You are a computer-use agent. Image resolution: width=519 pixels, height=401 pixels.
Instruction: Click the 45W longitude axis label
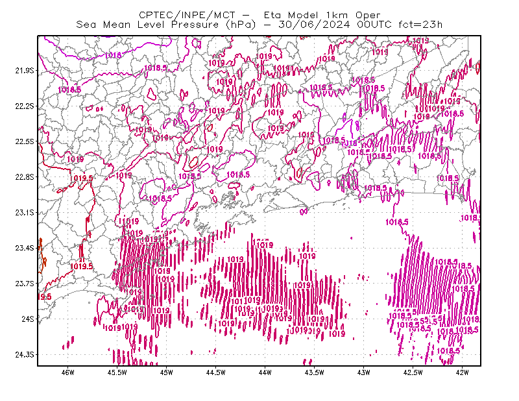click(x=167, y=372)
